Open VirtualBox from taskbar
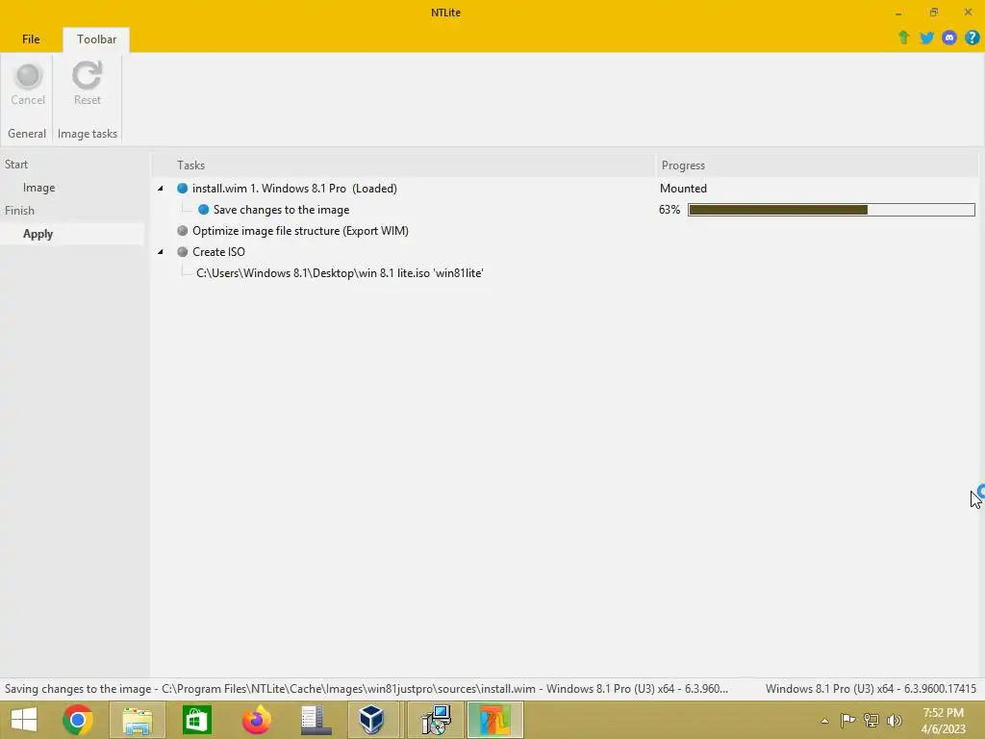This screenshot has width=985, height=739. [x=372, y=720]
